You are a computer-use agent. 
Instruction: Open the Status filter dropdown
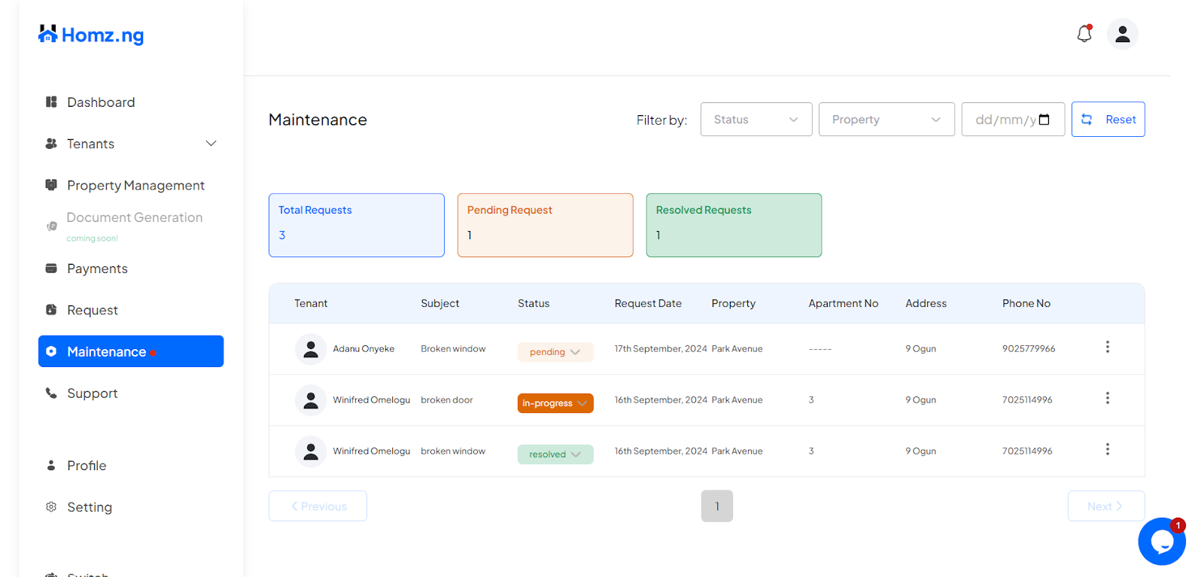(x=756, y=120)
